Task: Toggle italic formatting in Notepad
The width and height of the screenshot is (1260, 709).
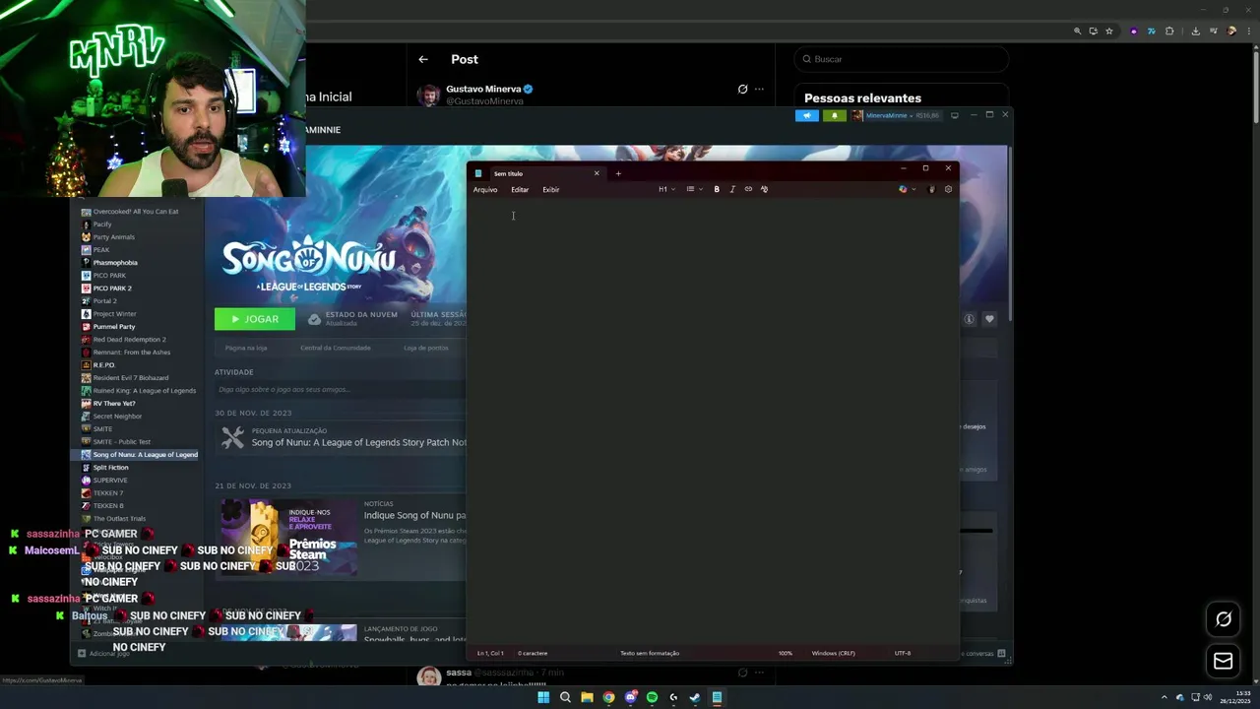Action: (732, 189)
